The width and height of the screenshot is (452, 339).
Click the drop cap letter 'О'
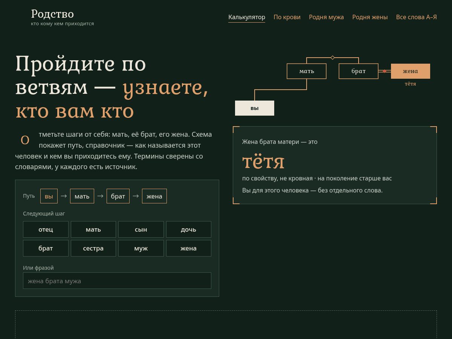pyautogui.click(x=25, y=140)
